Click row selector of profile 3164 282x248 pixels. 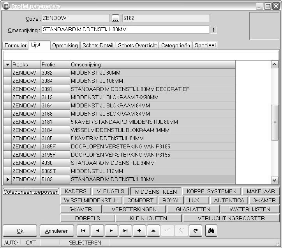(7, 105)
